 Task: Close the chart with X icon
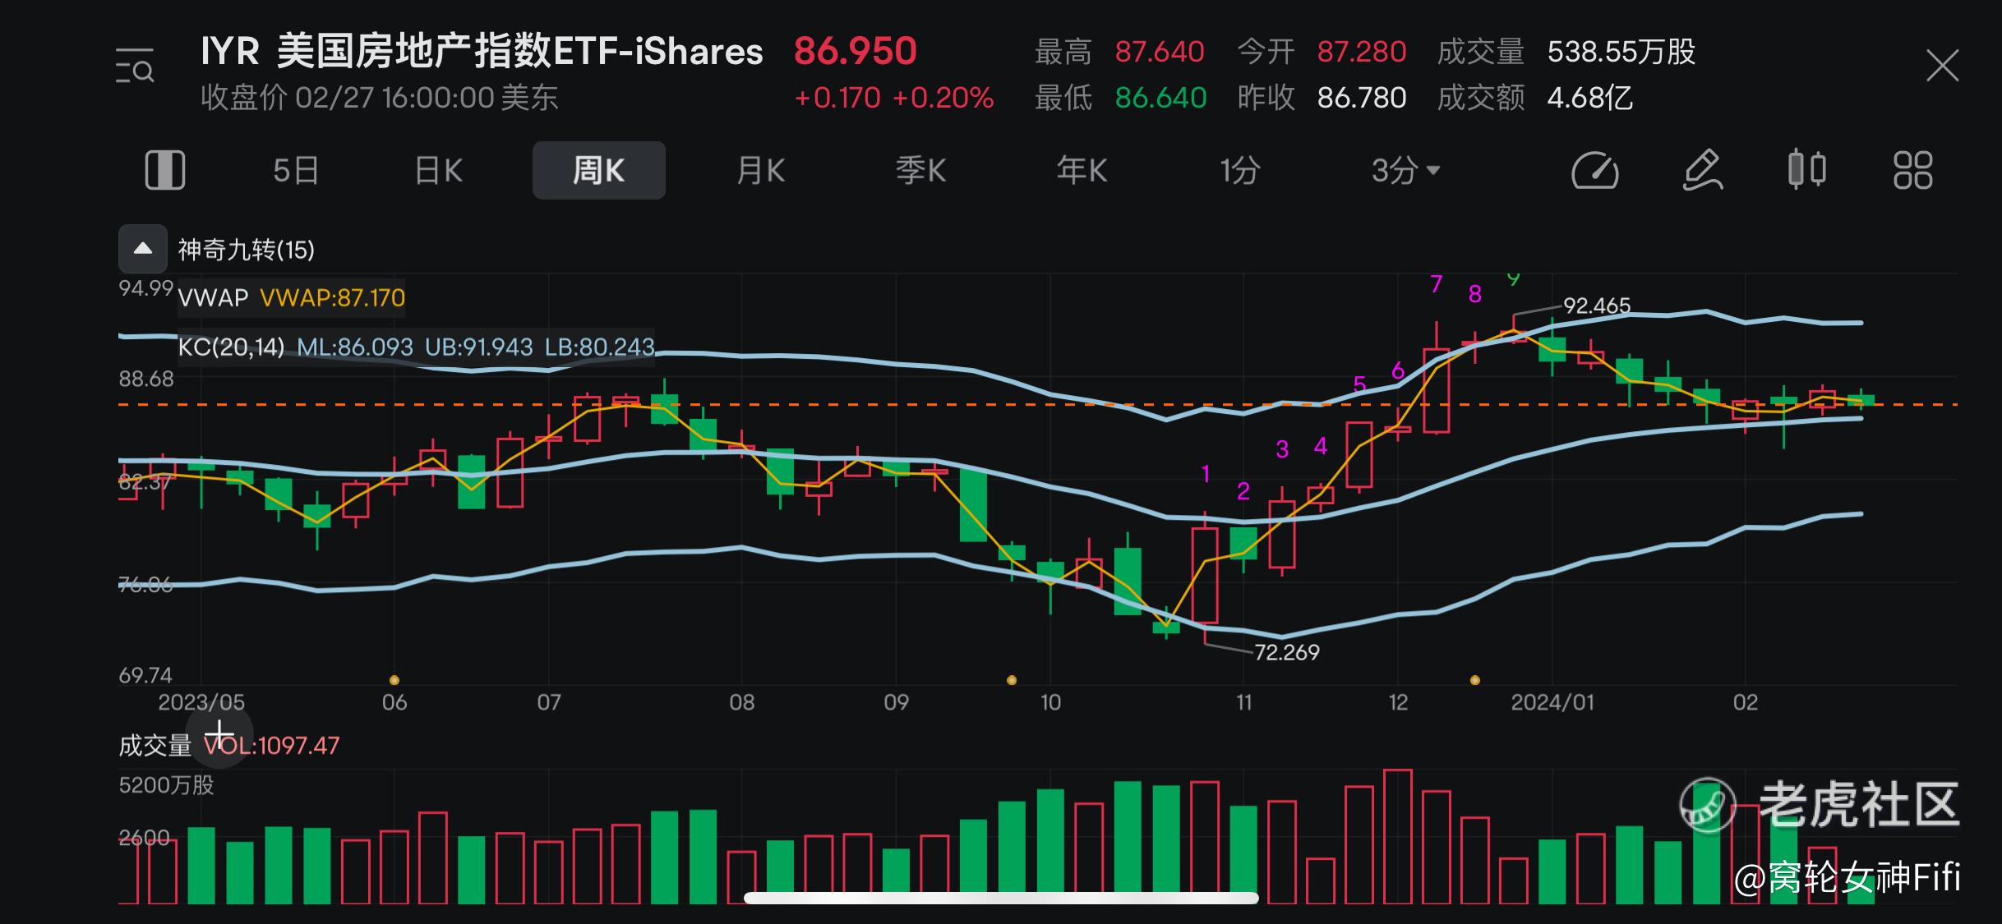(x=1942, y=66)
